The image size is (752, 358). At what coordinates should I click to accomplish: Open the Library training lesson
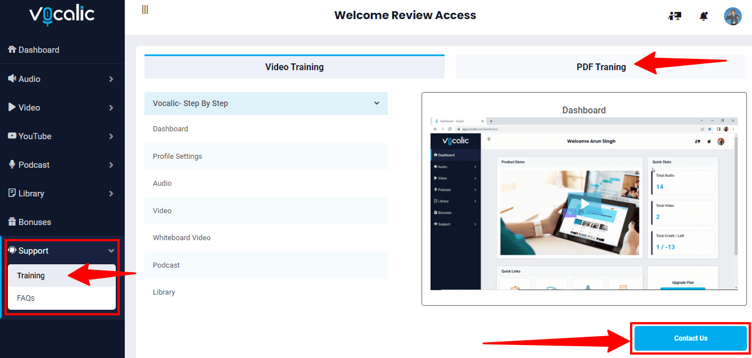(x=266, y=292)
